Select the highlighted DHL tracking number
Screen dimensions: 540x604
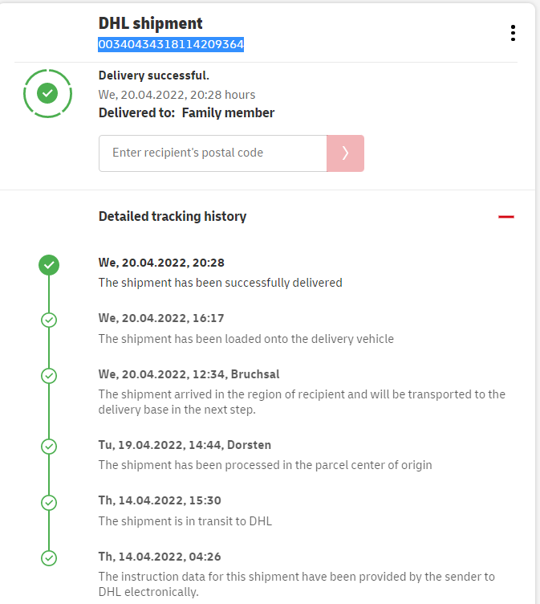pyautogui.click(x=171, y=45)
